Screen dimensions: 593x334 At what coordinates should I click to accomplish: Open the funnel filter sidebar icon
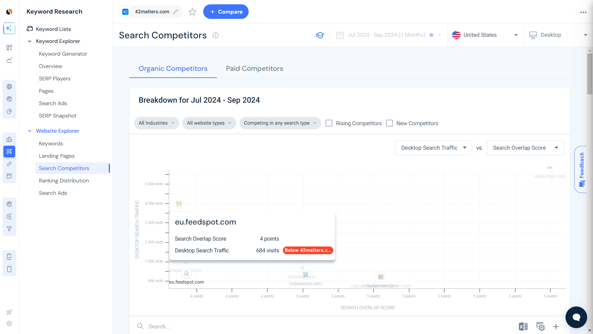pyautogui.click(x=9, y=229)
